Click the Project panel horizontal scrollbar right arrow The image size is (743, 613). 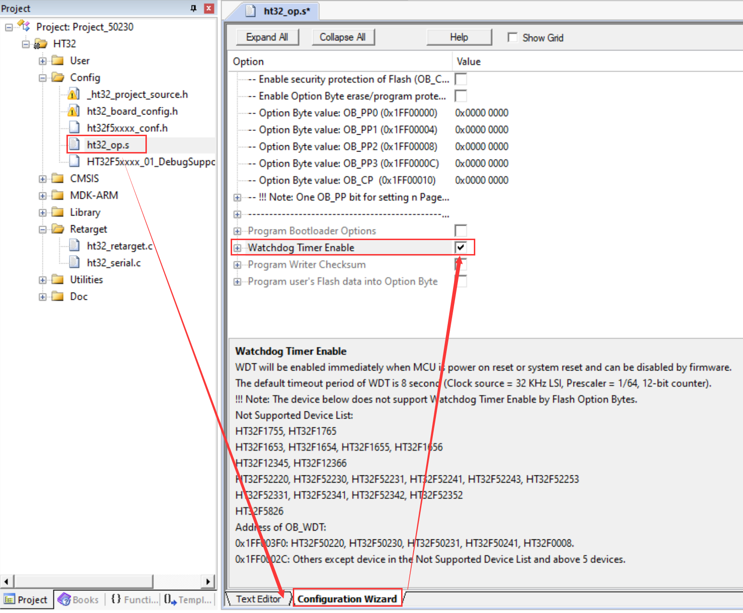[x=208, y=581]
